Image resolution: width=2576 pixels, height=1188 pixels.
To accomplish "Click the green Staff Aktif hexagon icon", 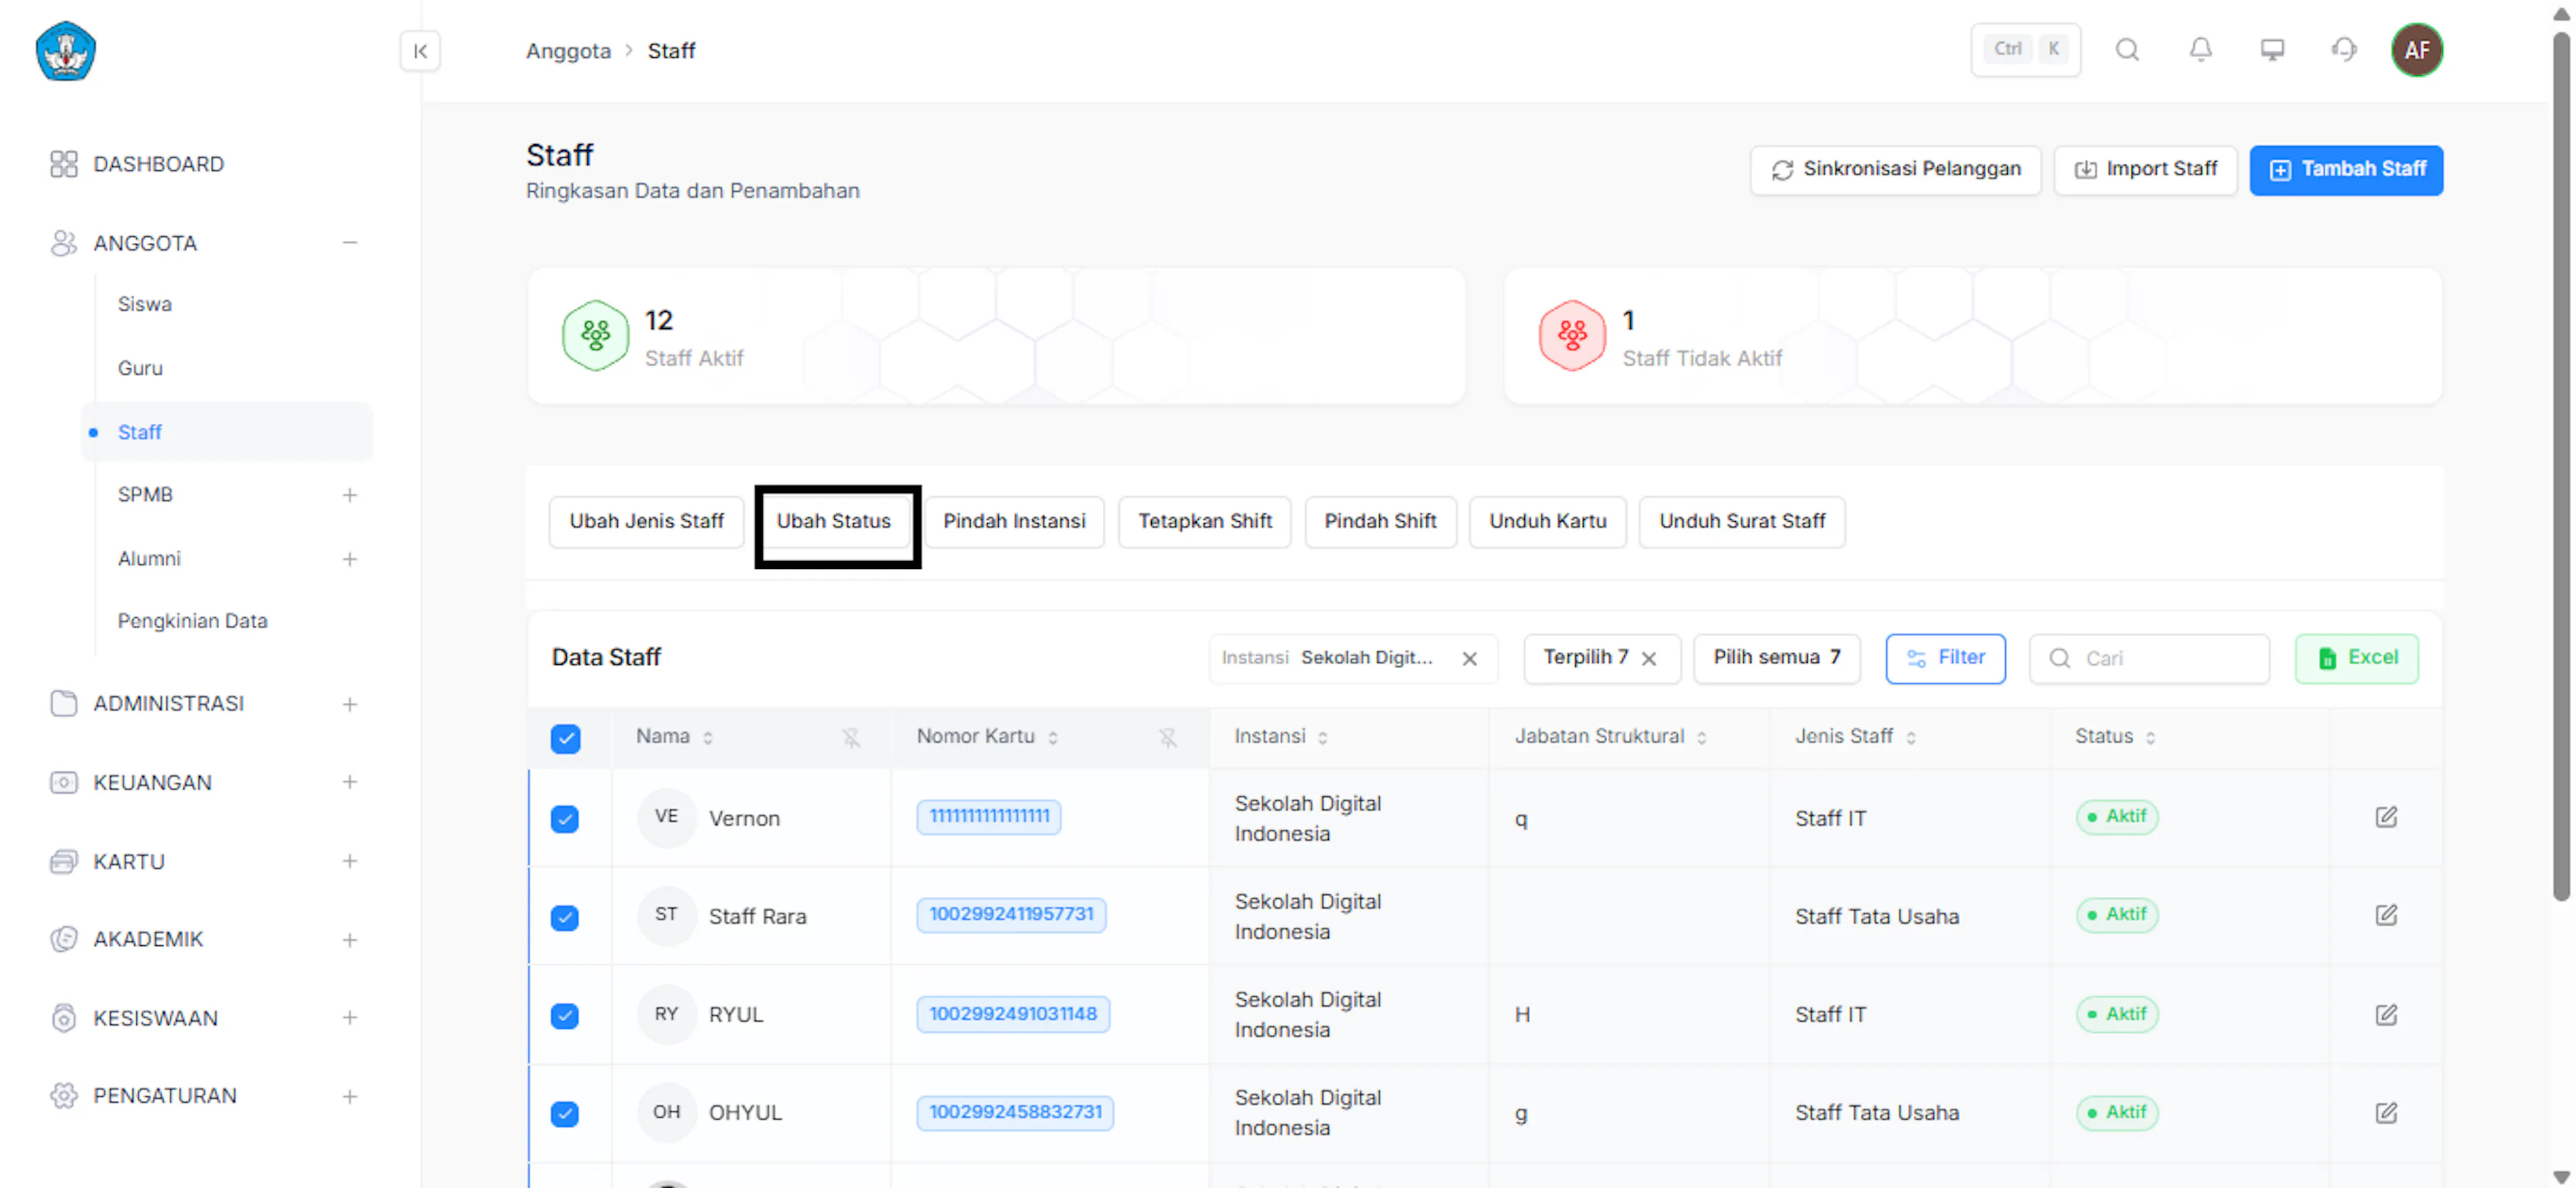I will click(595, 336).
